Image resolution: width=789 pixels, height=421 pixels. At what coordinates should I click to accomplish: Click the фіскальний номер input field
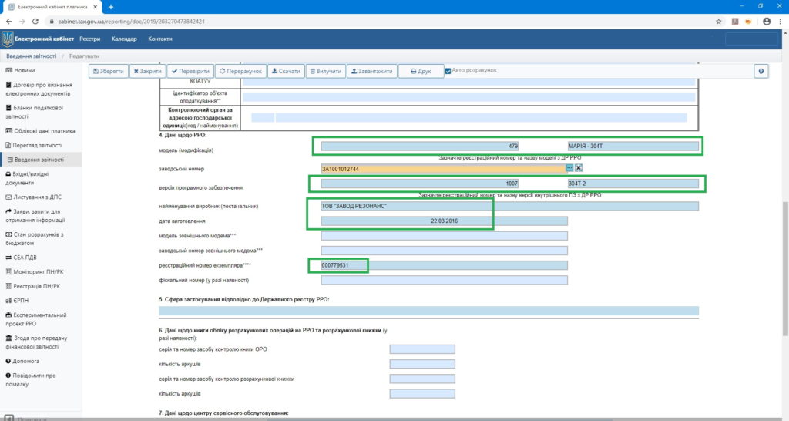444,279
